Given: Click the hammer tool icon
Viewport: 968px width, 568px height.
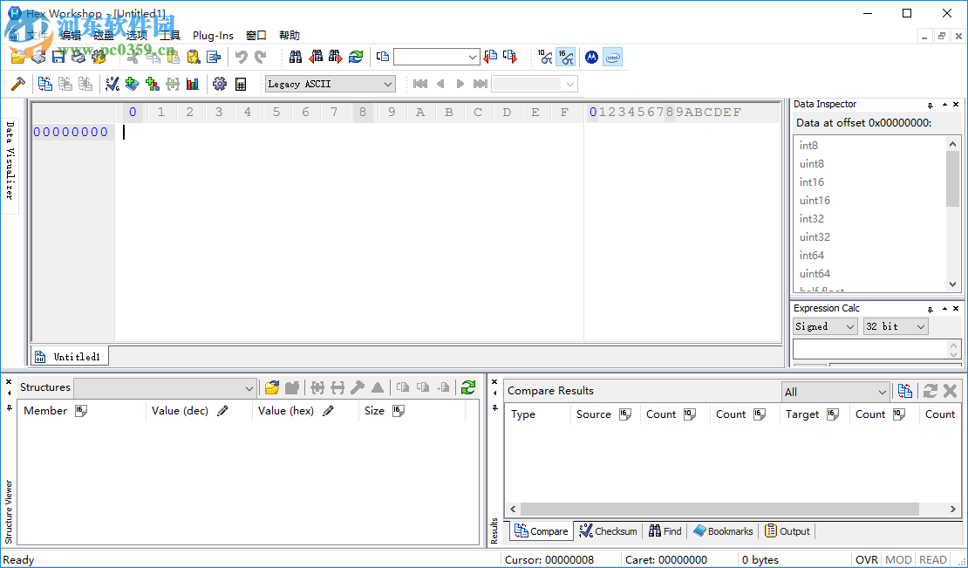Looking at the screenshot, I should click(x=17, y=84).
